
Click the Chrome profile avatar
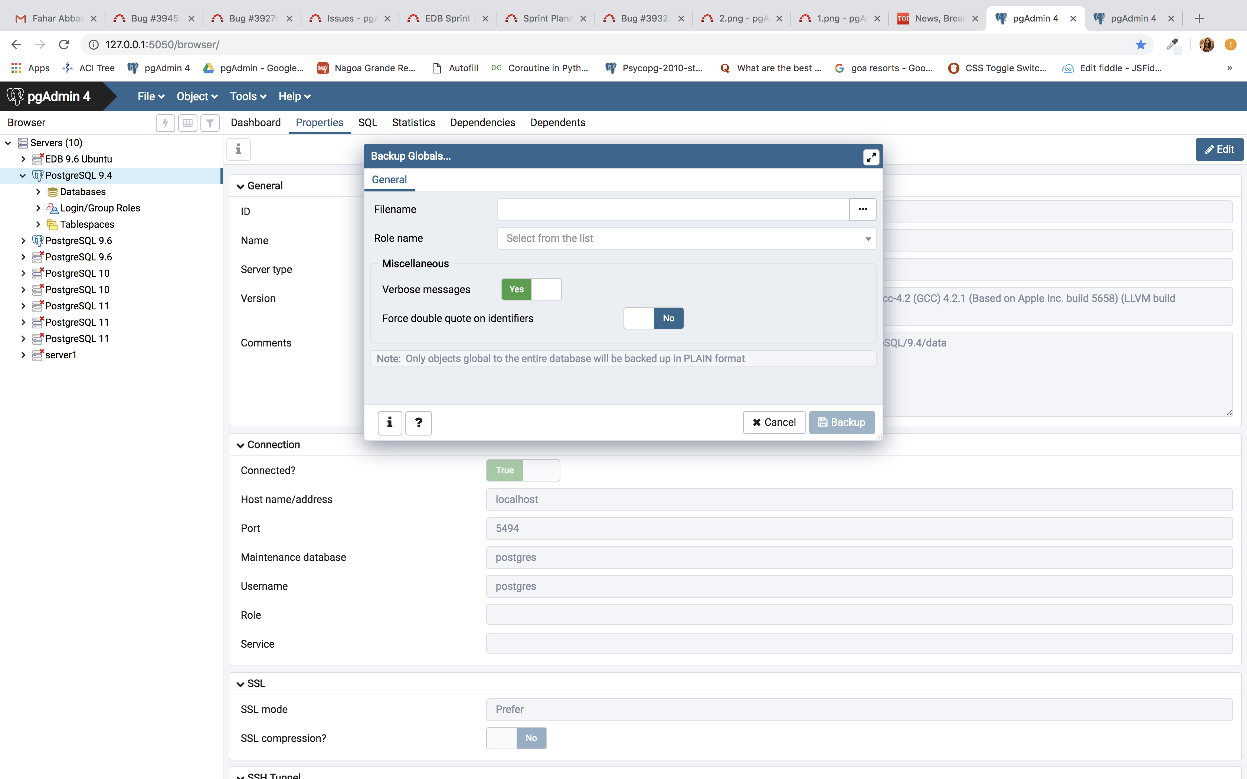point(1206,45)
